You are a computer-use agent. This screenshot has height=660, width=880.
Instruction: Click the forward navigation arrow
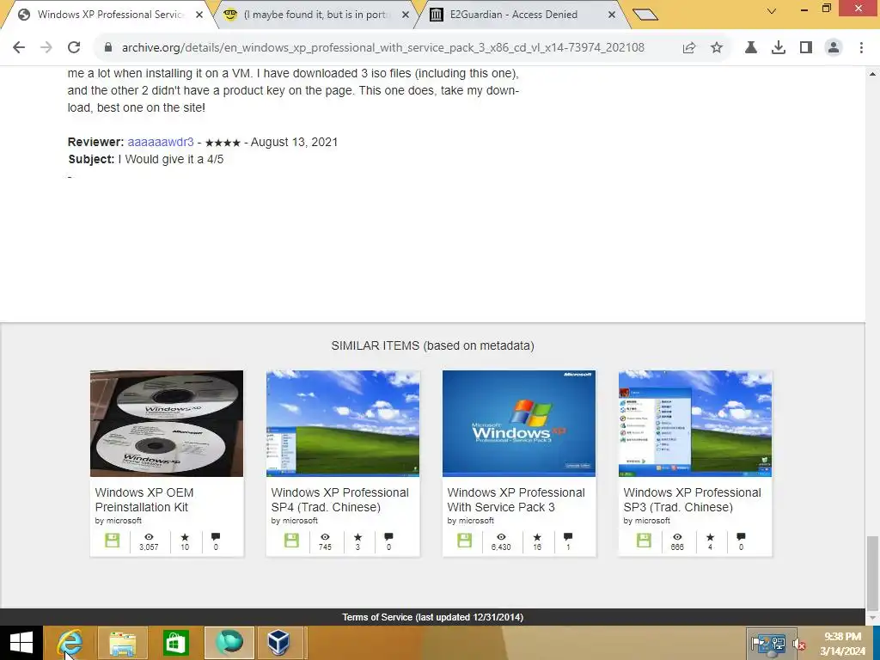46,48
